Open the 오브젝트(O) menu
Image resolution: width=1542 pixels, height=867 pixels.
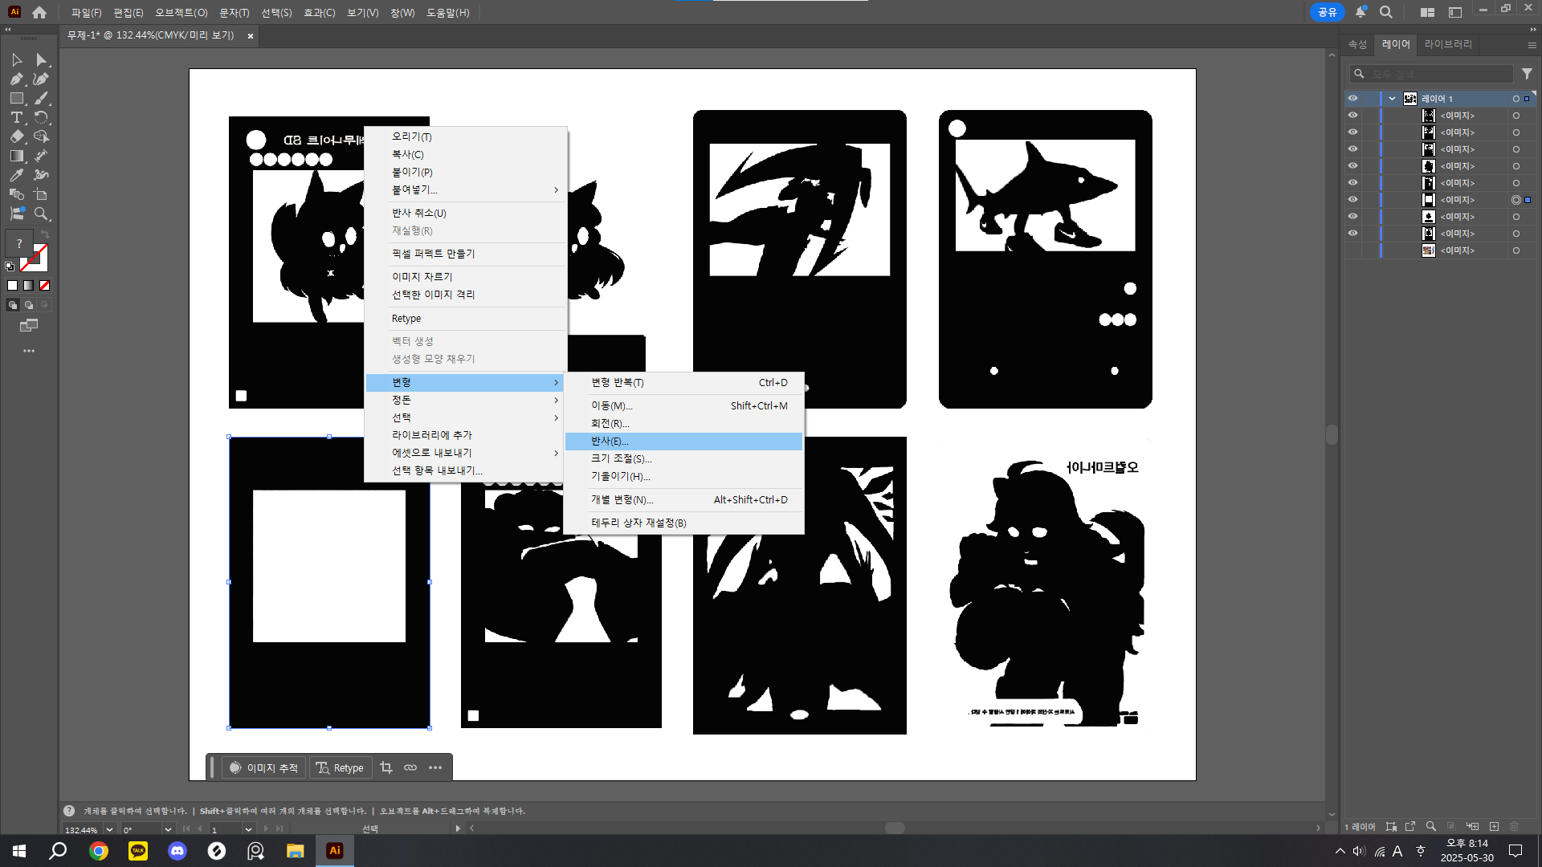182,13
